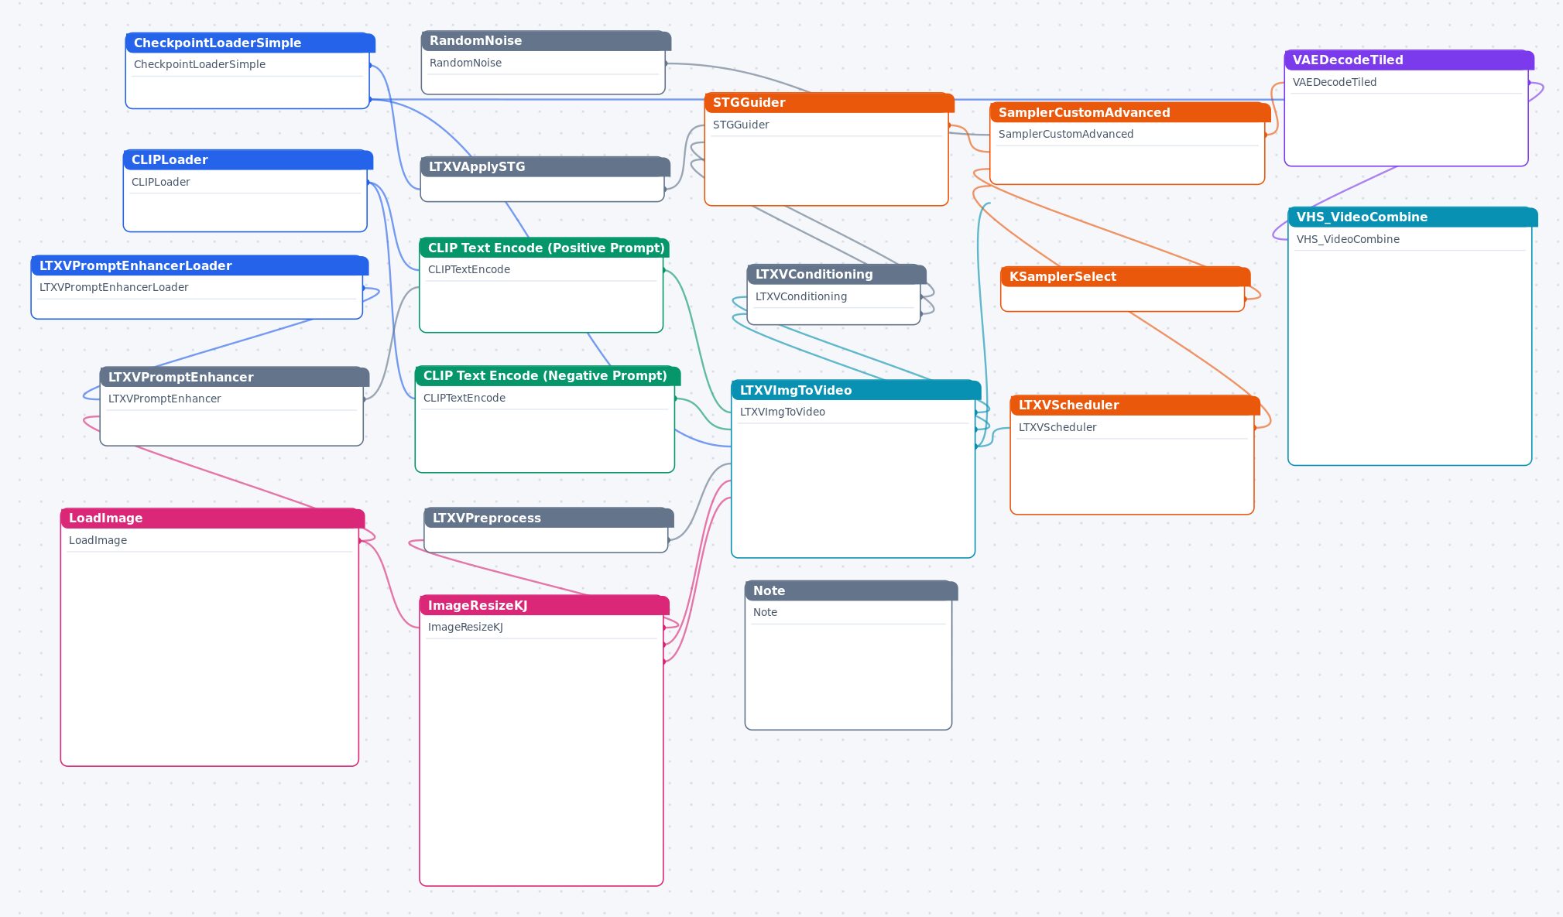Image resolution: width=1563 pixels, height=917 pixels.
Task: Click the LTXVPromptEnhancerLoader node header
Action: click(x=200, y=265)
